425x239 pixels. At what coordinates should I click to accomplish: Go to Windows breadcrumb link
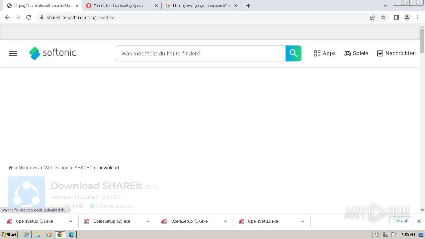coord(29,168)
